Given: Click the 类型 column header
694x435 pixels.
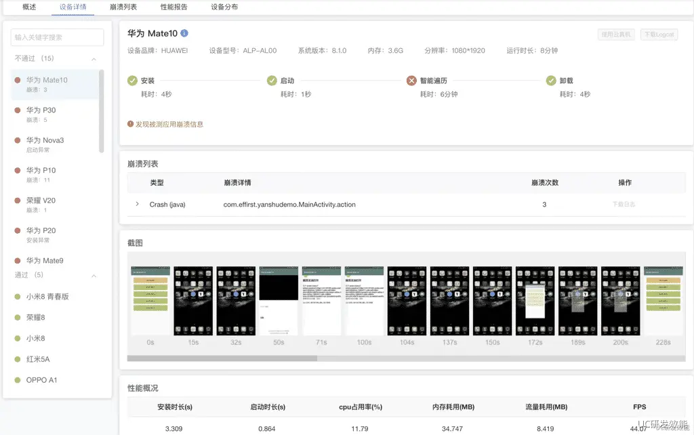Looking at the screenshot, I should (x=157, y=182).
